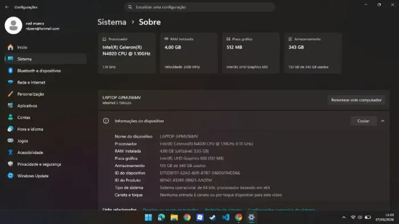Click the Localizar uma configuração search field
The height and width of the screenshot is (224, 399).
199,7
